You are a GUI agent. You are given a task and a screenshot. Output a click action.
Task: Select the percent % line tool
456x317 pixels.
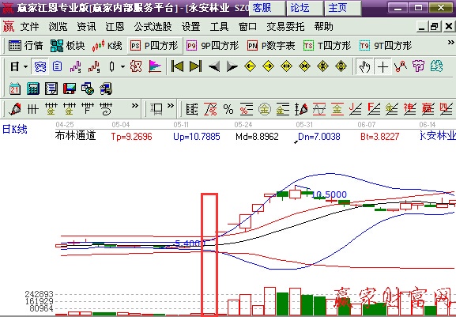(x=228, y=109)
